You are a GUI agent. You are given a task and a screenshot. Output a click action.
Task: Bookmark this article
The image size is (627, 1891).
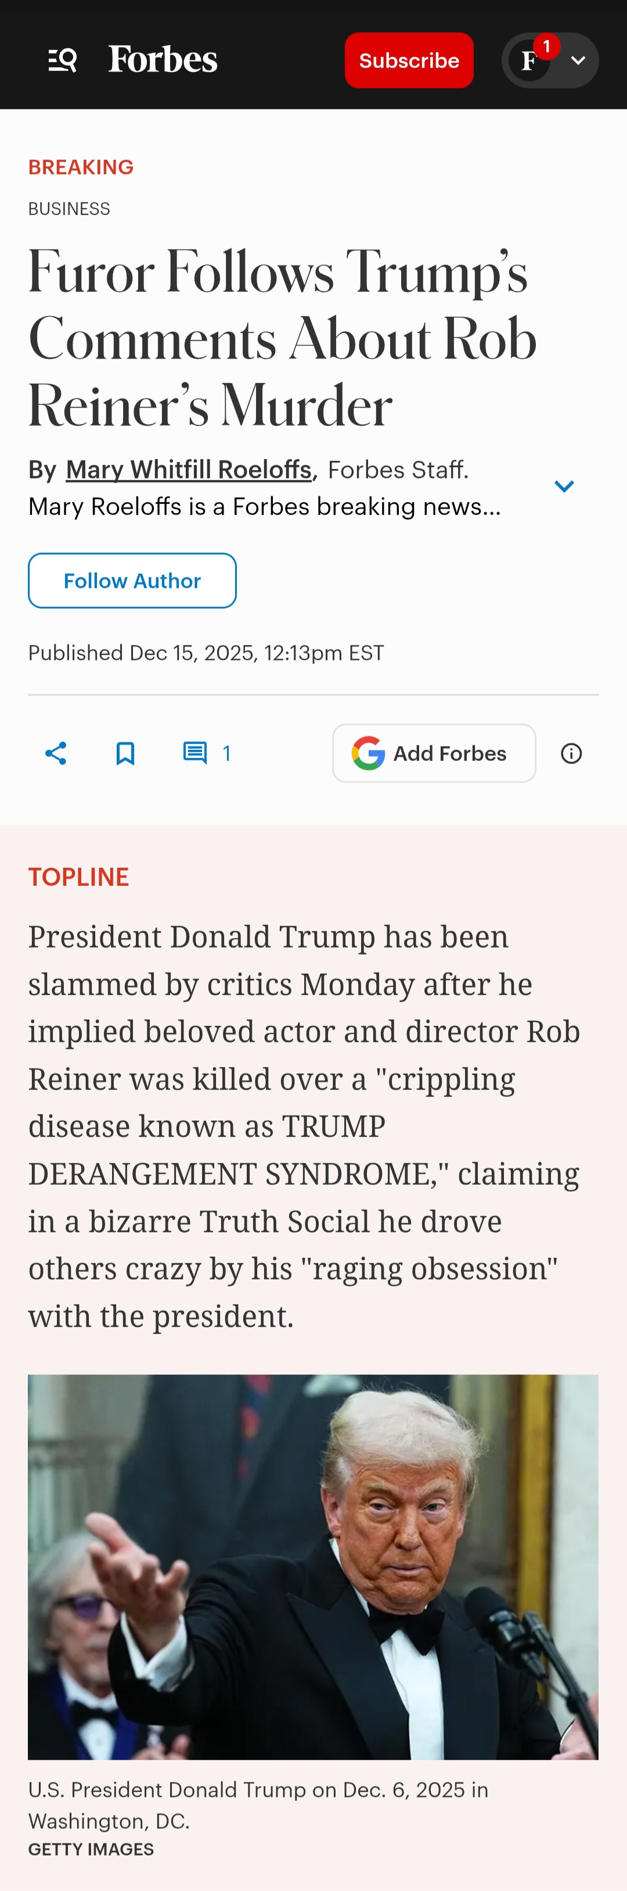(x=125, y=753)
